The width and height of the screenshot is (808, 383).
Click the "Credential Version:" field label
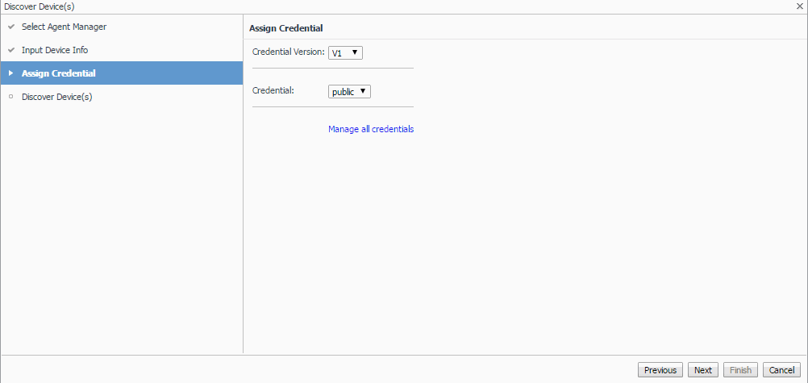point(289,52)
